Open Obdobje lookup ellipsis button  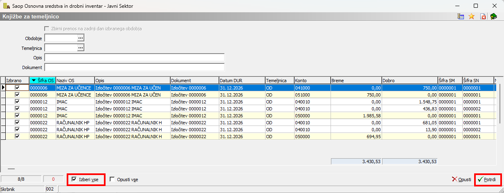[81, 38]
